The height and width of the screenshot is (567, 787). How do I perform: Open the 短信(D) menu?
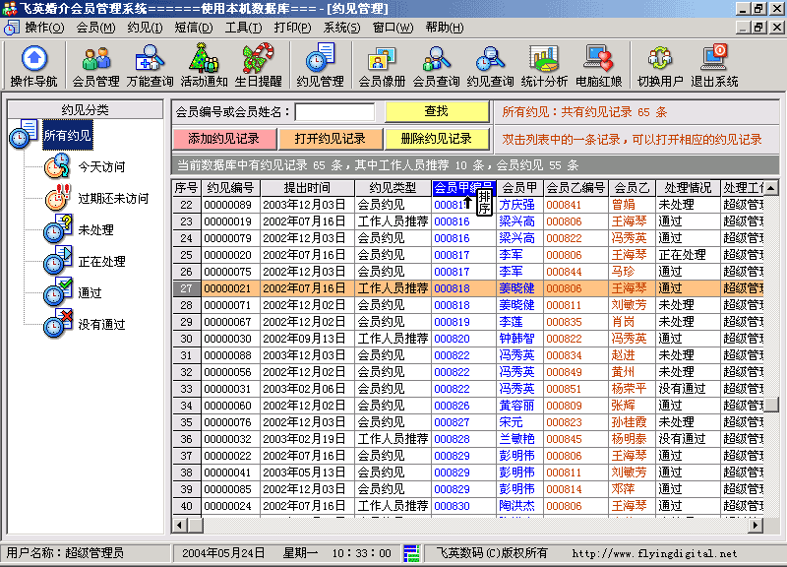point(192,27)
